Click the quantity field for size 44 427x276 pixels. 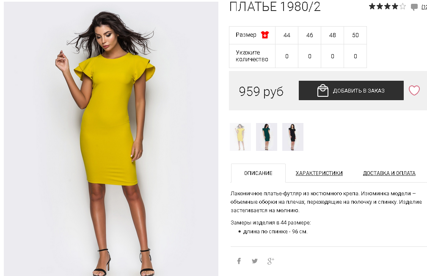coord(287,56)
